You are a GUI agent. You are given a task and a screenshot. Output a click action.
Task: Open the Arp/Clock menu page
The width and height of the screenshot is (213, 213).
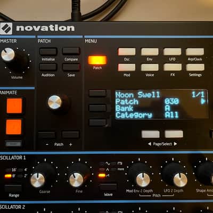click(x=195, y=52)
